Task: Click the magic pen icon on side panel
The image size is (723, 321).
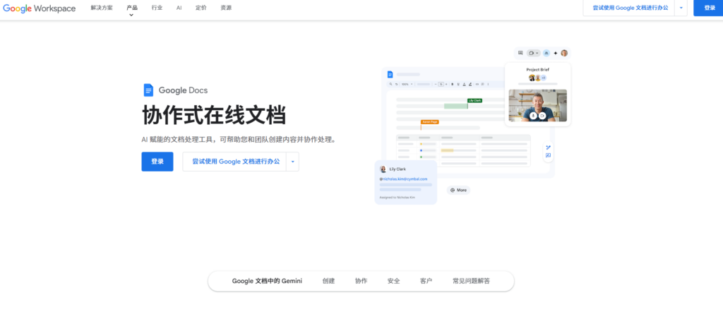Action: click(x=548, y=147)
